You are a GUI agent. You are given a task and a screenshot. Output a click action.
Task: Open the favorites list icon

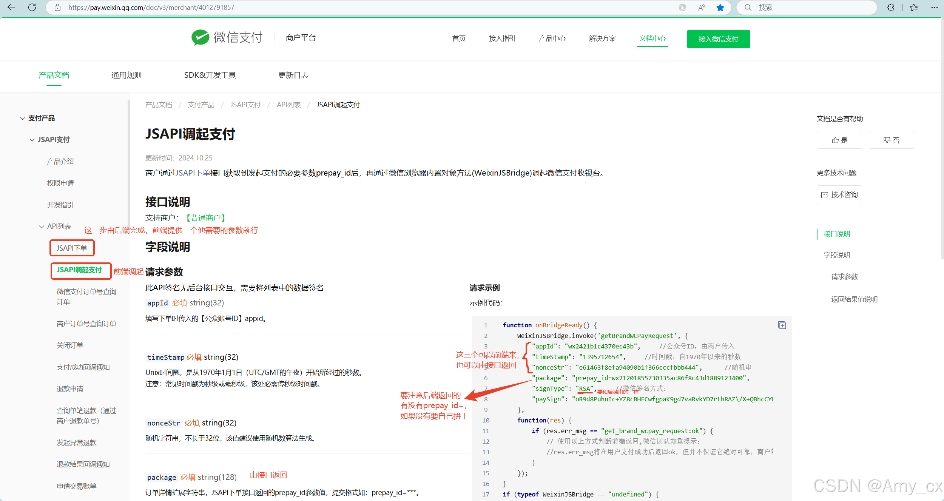pos(914,8)
